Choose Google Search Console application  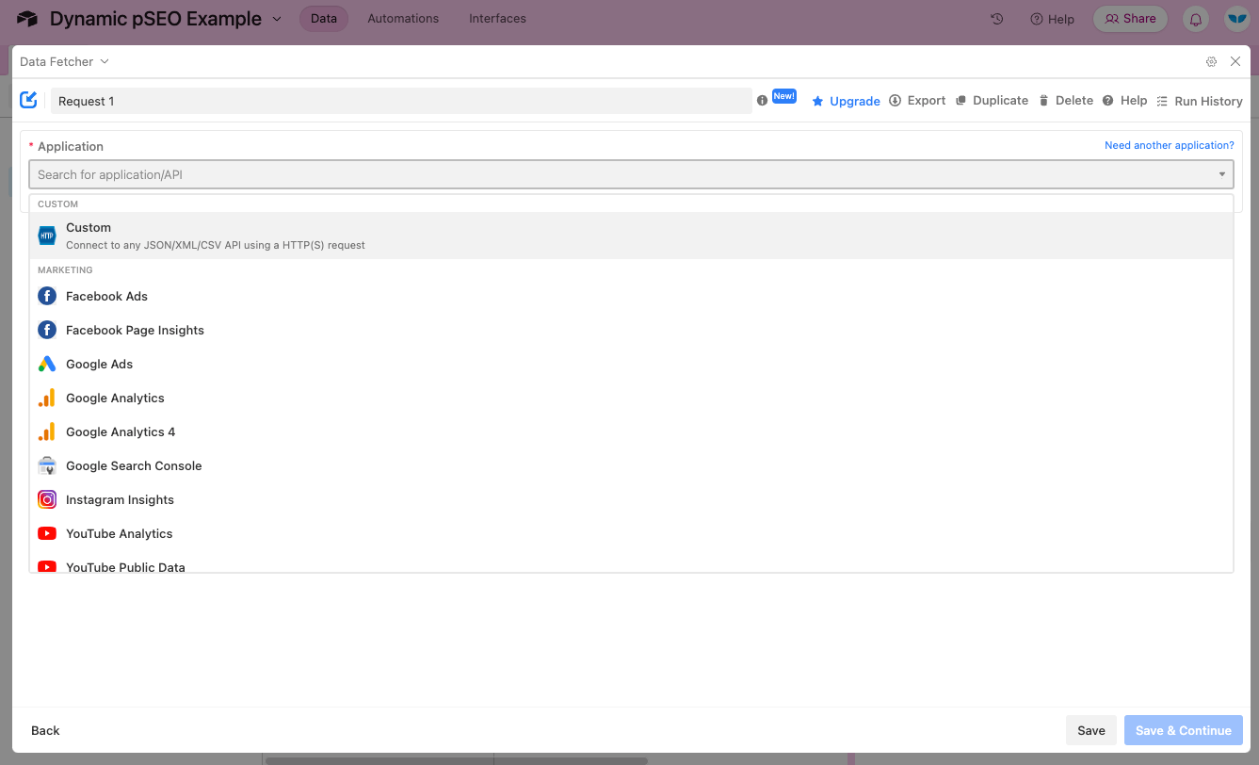pyautogui.click(x=631, y=465)
